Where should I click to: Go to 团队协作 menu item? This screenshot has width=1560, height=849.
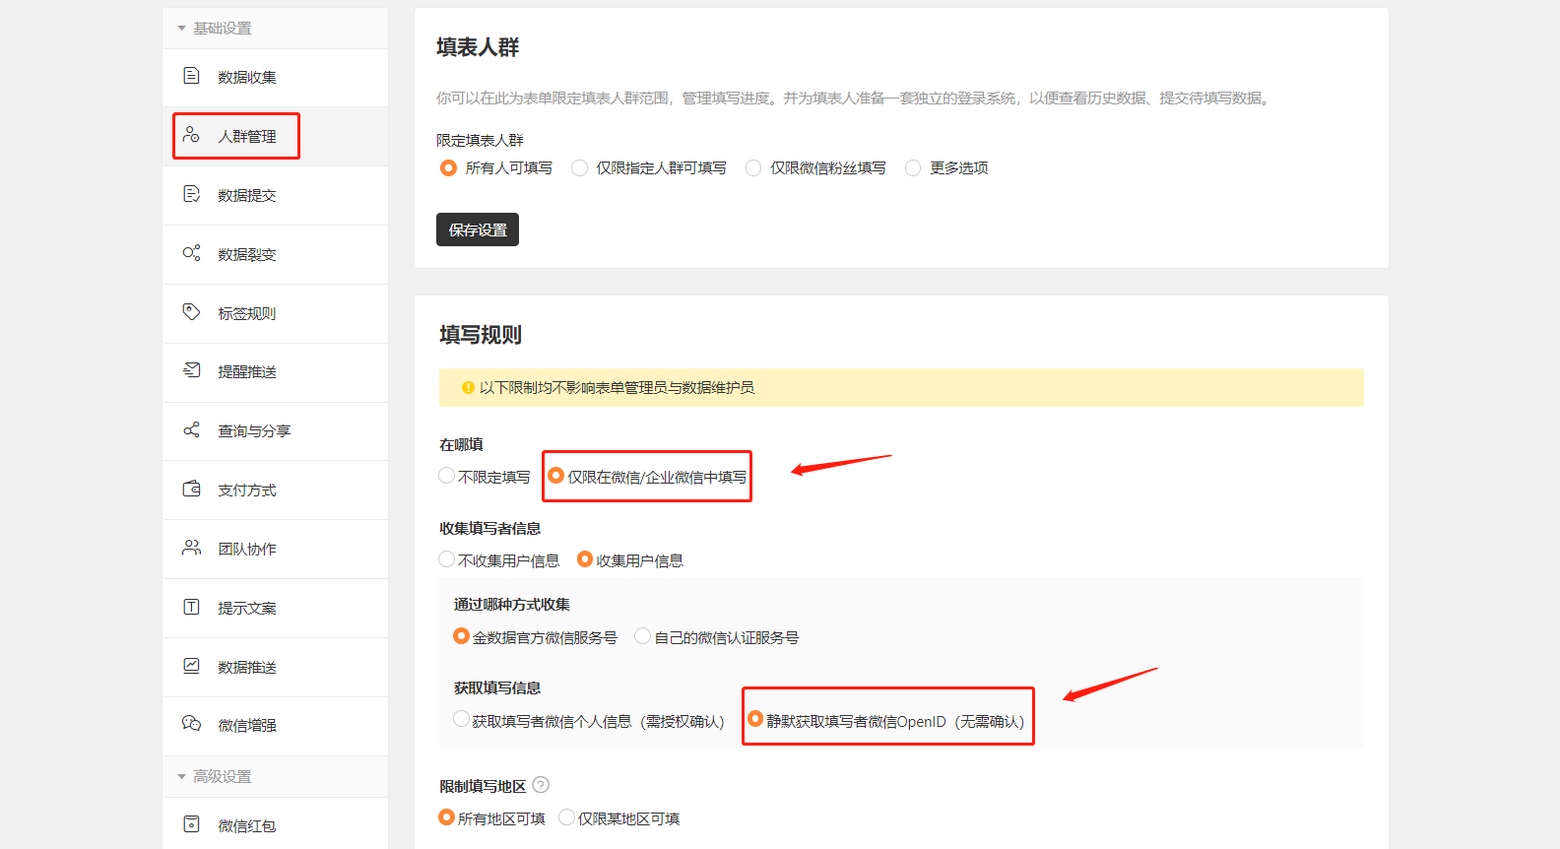point(246,549)
